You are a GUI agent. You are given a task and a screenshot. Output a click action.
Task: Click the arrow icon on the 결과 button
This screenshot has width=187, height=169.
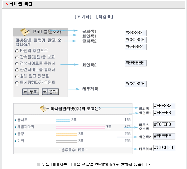(x=45, y=92)
